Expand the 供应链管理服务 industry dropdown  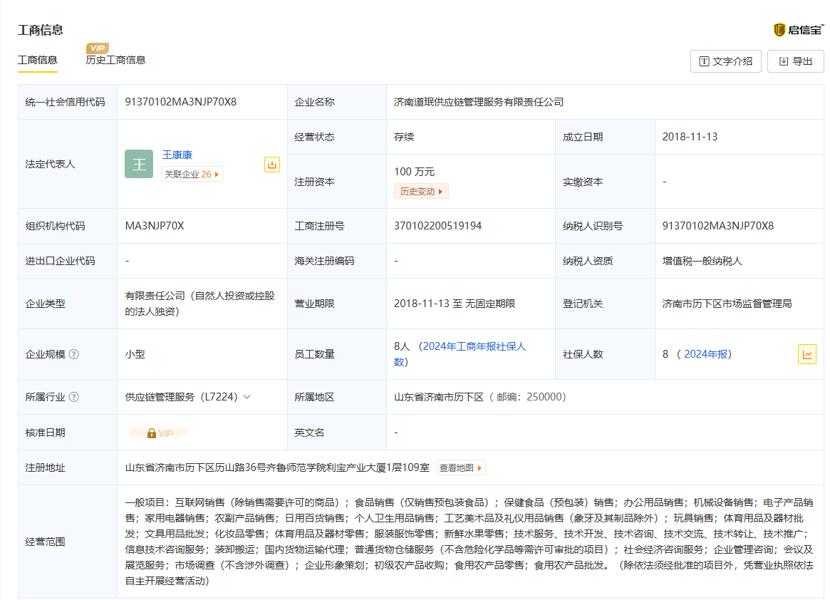[247, 397]
